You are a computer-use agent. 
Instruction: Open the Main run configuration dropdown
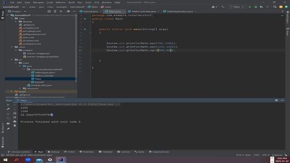click(237, 7)
